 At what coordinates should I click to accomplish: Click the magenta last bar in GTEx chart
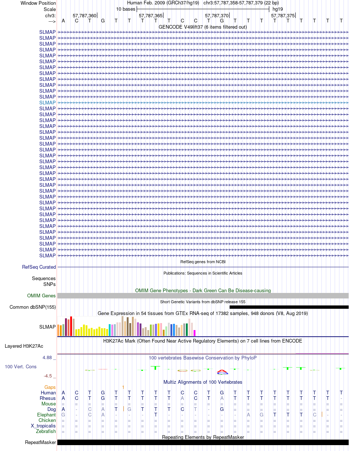point(195,333)
